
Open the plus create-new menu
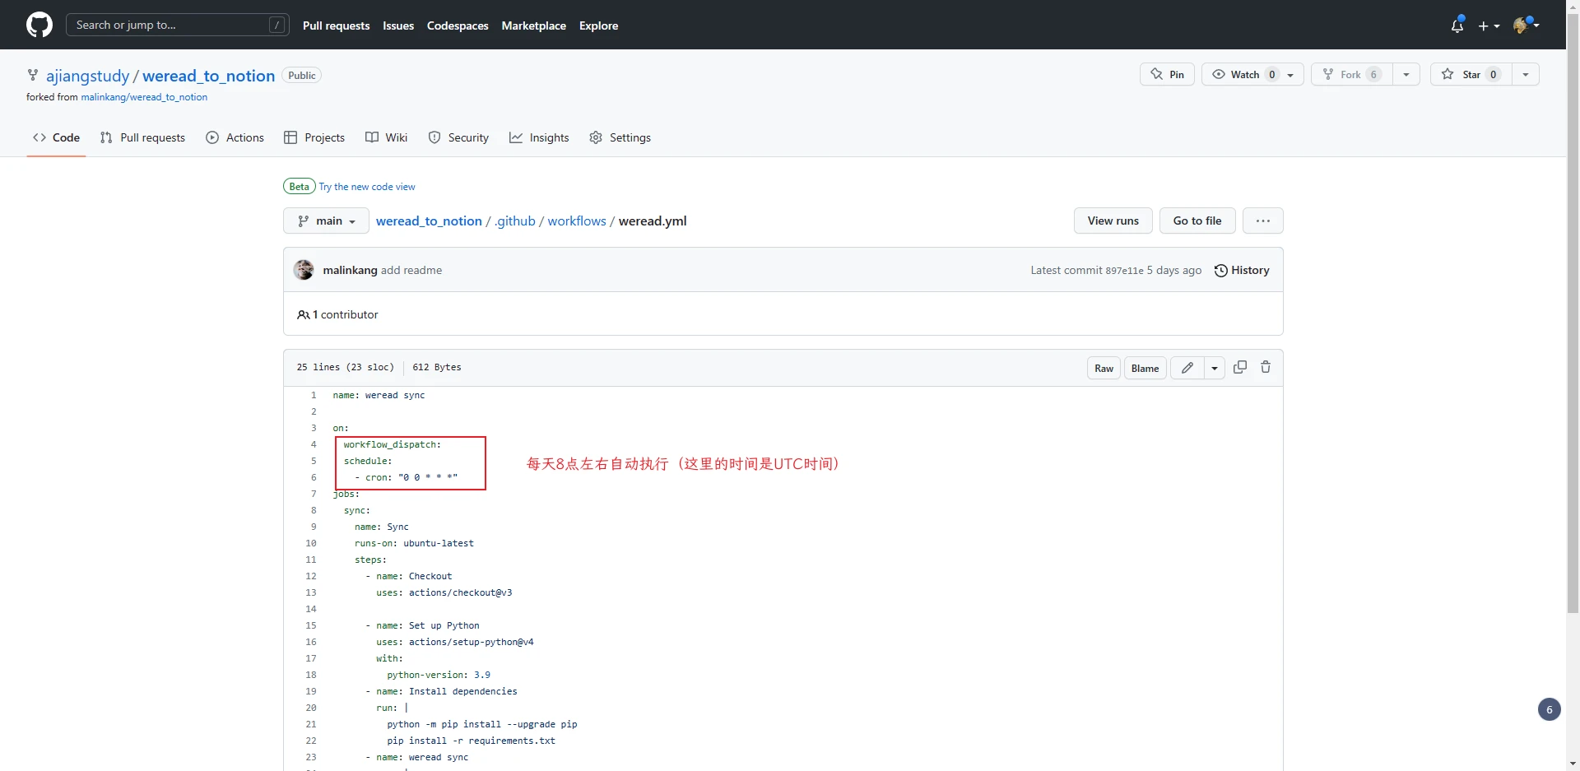[x=1489, y=26]
